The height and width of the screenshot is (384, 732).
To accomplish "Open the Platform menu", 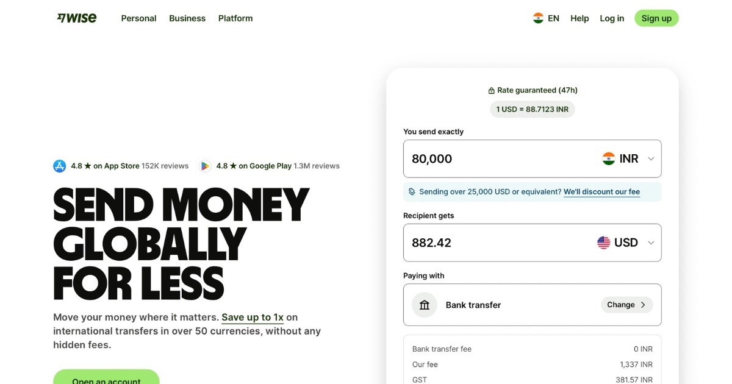I will pyautogui.click(x=235, y=18).
